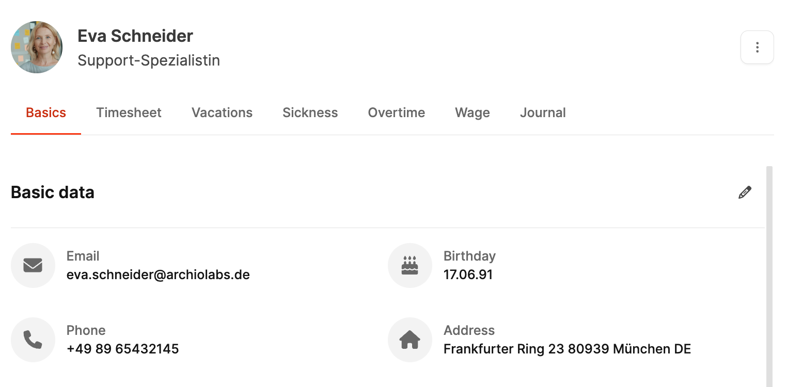Image resolution: width=787 pixels, height=387 pixels.
Task: Click the phone number +49 89 65432145
Action: coord(122,349)
